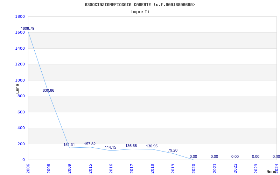280x175 pixels.
Task: Click the x-axis year 2006
Action: pyautogui.click(x=28, y=169)
